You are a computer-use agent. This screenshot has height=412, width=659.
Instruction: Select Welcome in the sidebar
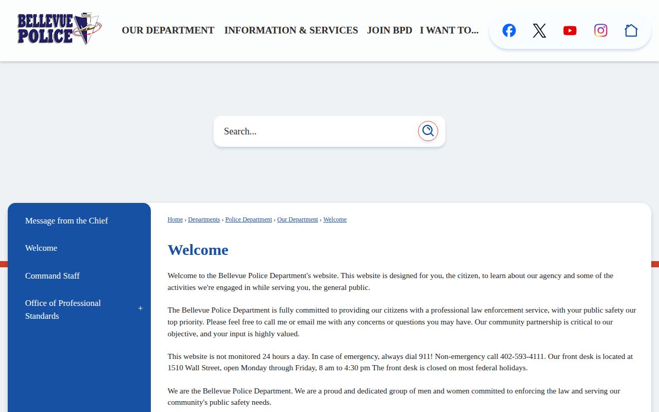click(x=41, y=248)
